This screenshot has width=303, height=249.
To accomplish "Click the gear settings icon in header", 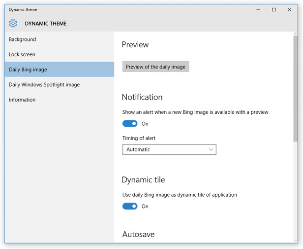I will point(13,23).
